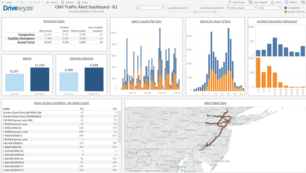Click the Revert icon in toolbar
The width and height of the screenshot is (306, 173).
(x=48, y=2)
